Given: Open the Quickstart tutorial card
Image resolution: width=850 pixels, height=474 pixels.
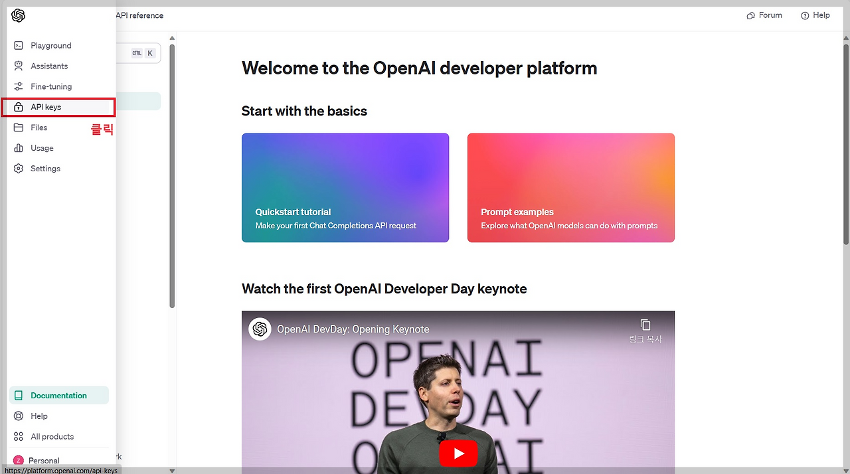Looking at the screenshot, I should pyautogui.click(x=345, y=188).
